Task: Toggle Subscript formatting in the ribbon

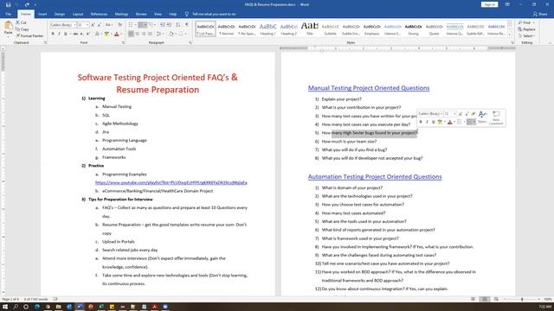Action: [x=81, y=34]
